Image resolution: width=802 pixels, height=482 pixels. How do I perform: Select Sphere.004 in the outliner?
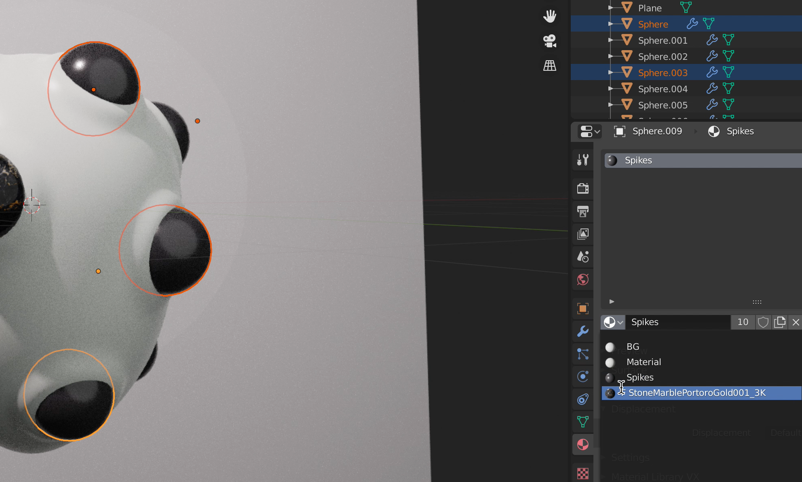click(663, 89)
